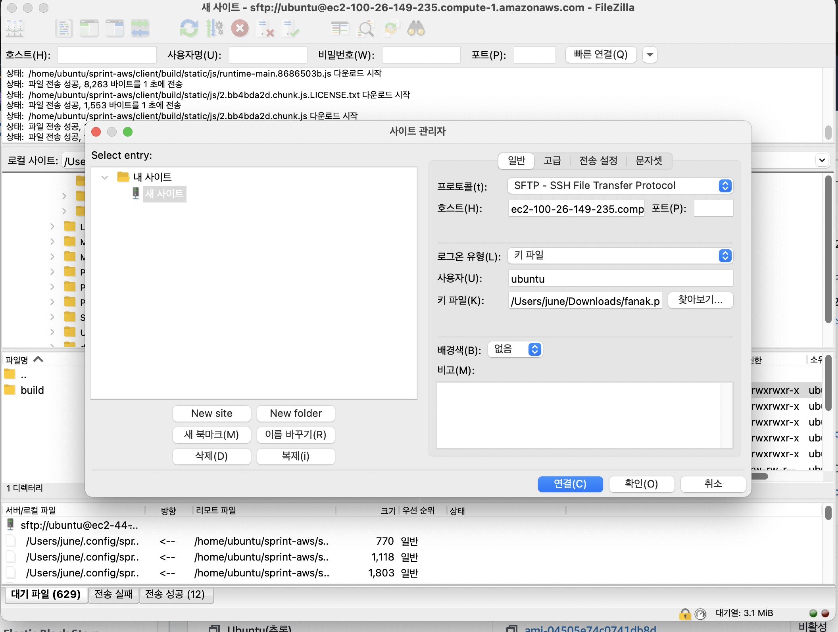Click the 사용자(U) ubuntu field
This screenshot has width=838, height=632.
[x=621, y=278]
